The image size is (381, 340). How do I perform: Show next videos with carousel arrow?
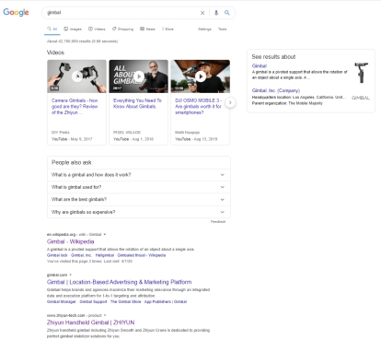(x=230, y=102)
